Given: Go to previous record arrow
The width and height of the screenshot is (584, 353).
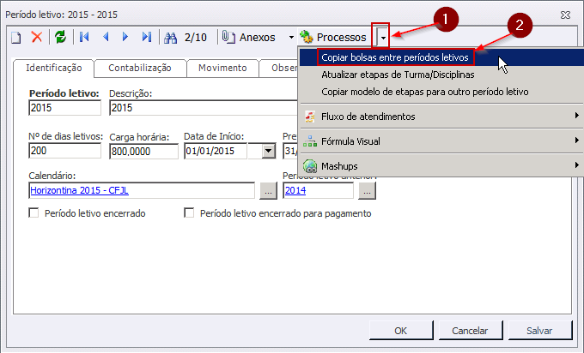Looking at the screenshot, I should pyautogui.click(x=106, y=37).
